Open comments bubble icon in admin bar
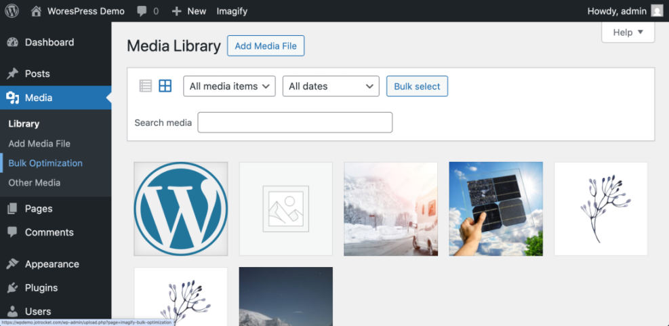 point(142,12)
